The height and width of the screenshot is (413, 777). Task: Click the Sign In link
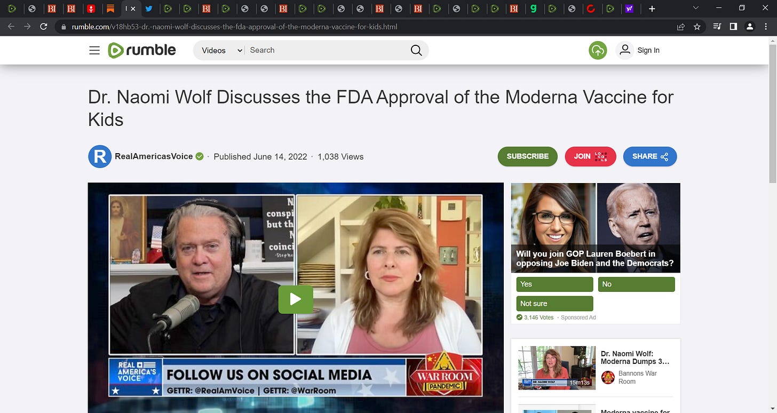(648, 50)
